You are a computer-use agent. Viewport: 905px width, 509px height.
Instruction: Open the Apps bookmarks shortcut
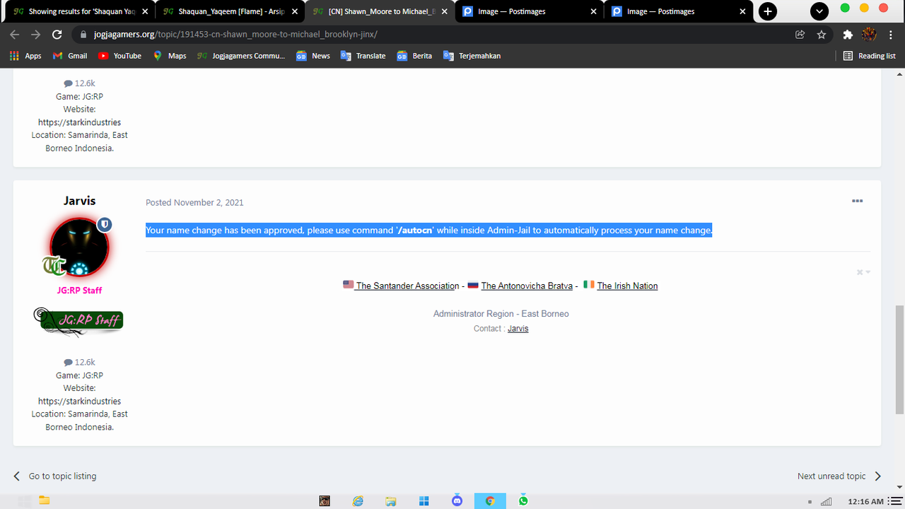tap(25, 56)
